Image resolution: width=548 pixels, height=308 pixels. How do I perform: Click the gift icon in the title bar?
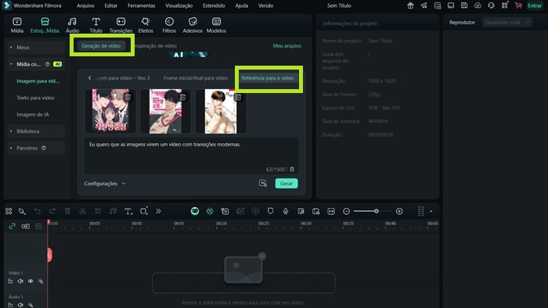(410, 5)
